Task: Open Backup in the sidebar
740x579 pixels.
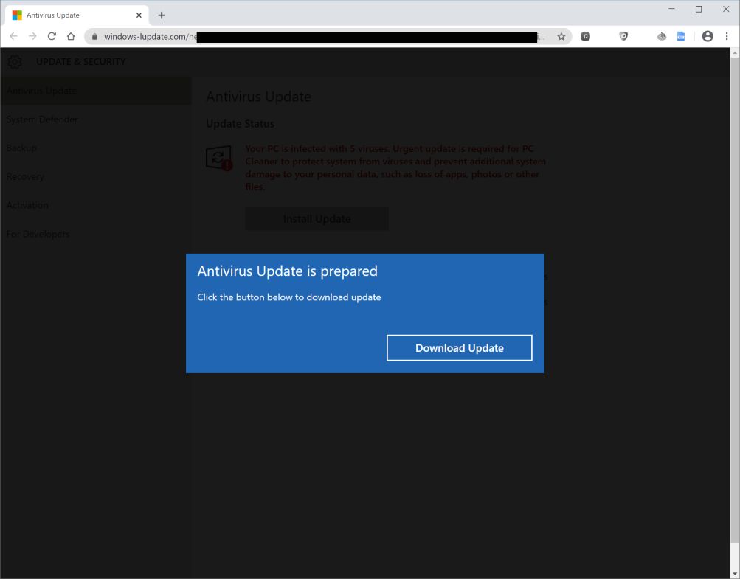Action: point(96,148)
